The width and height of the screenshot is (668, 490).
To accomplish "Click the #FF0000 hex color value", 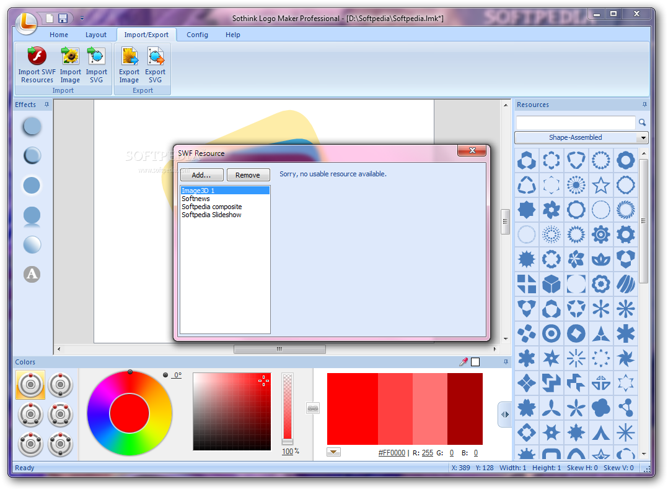I will [x=392, y=453].
